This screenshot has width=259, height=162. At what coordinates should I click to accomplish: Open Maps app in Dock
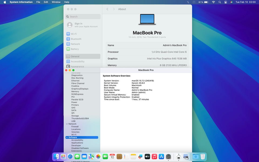[x=91, y=157]
